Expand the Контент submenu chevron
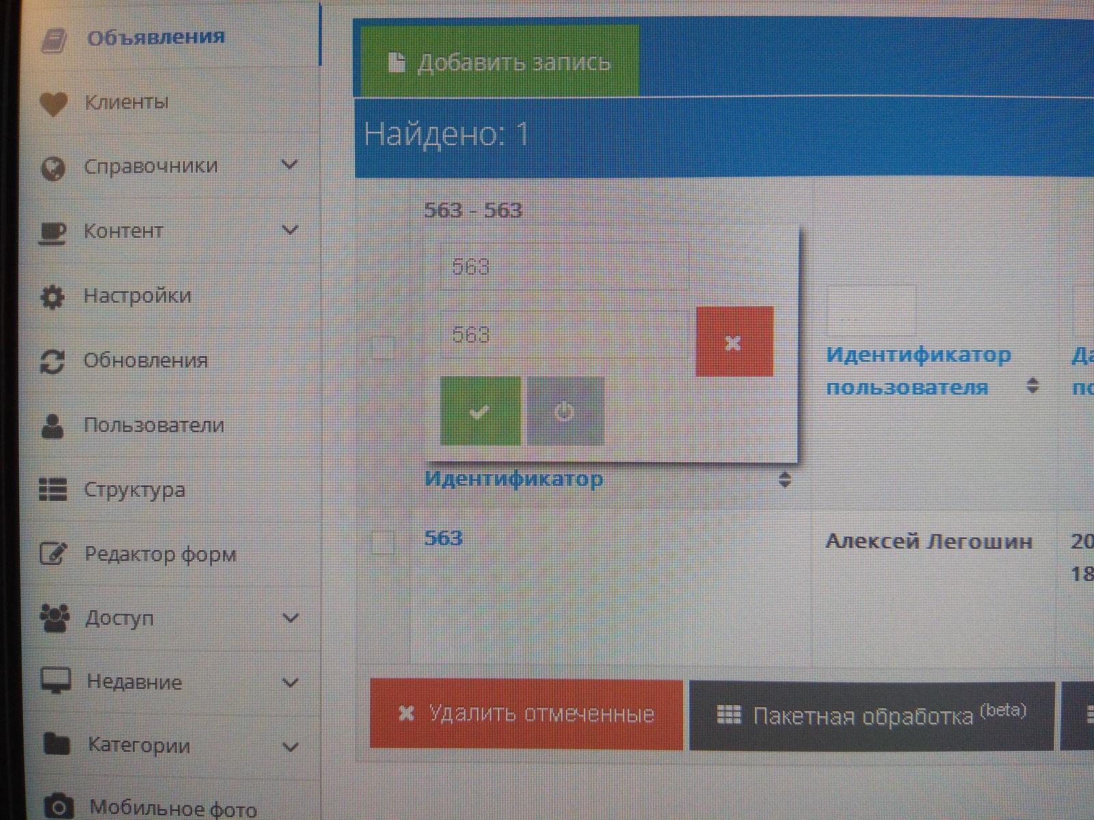1094x820 pixels. click(290, 230)
